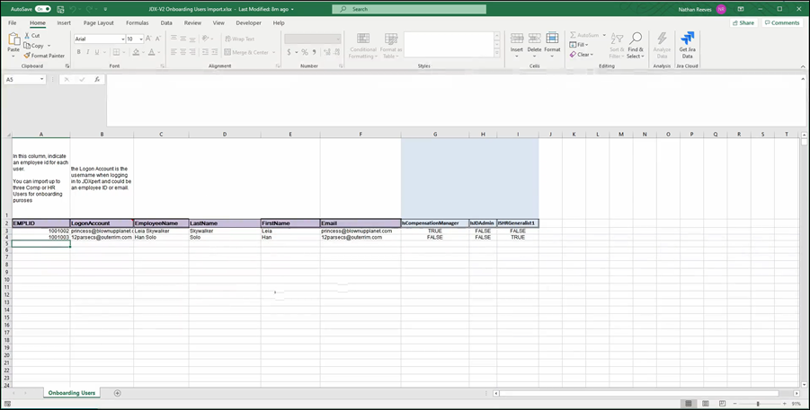Expand the Clear dropdown in Editing
Image resolution: width=810 pixels, height=410 pixels.
click(581, 55)
